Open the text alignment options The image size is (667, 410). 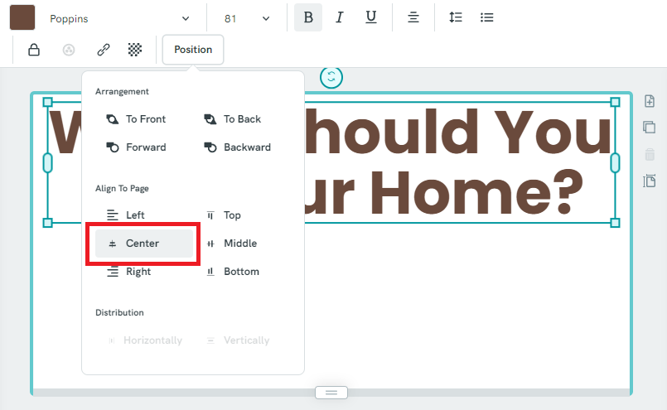coord(413,17)
